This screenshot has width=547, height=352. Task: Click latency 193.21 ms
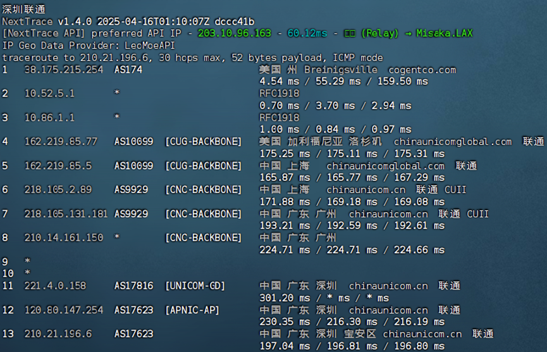pyautogui.click(x=285, y=226)
